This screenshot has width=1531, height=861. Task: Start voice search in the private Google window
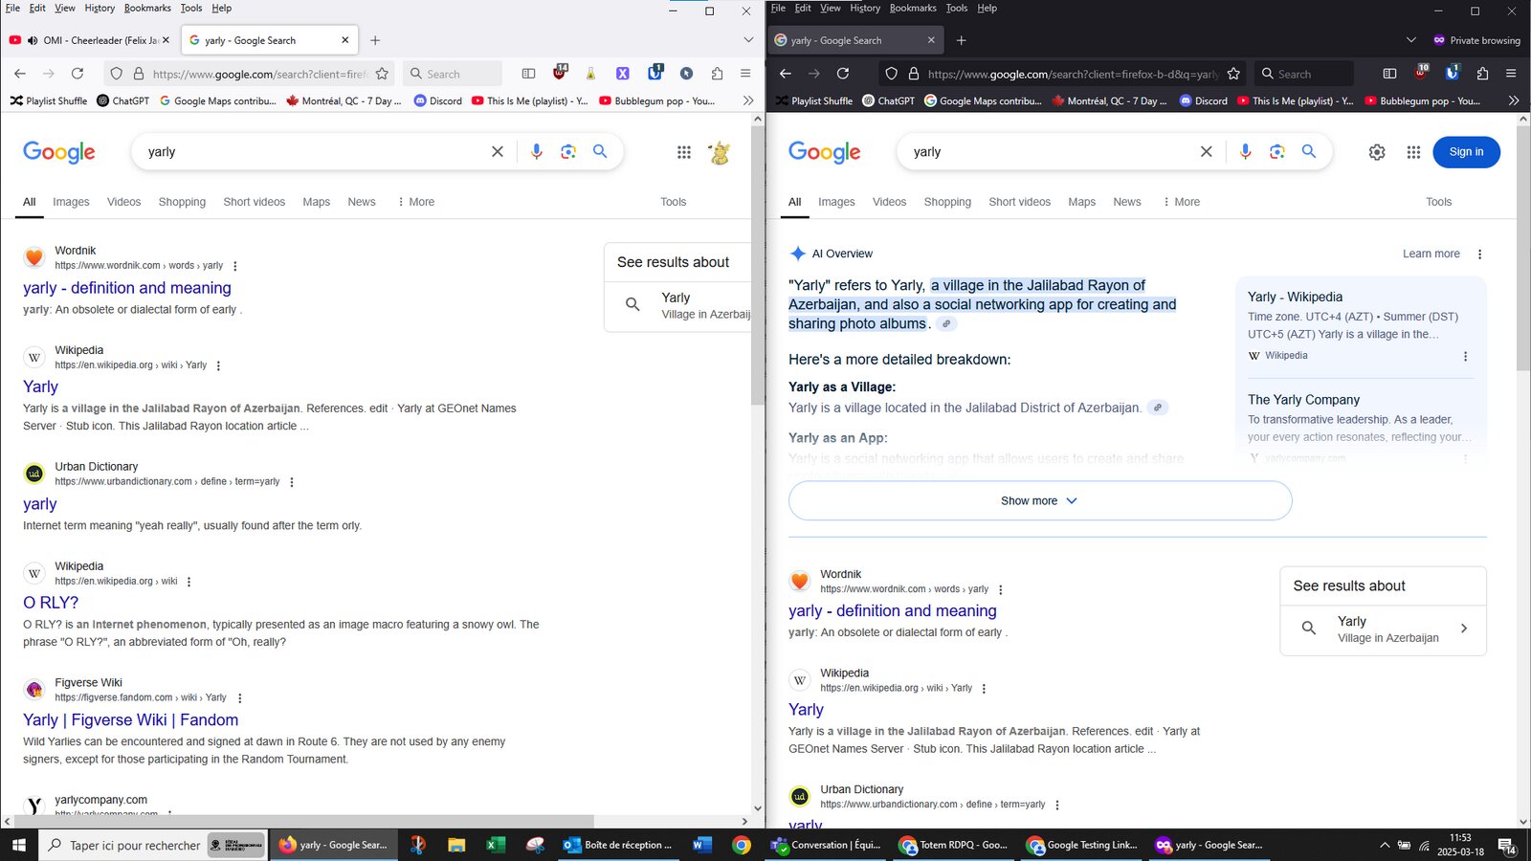[x=1245, y=151]
